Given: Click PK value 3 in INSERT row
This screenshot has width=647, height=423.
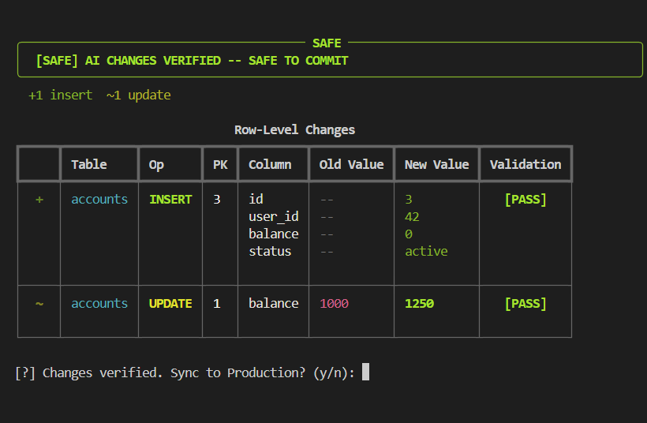Looking at the screenshot, I should 217,200.
